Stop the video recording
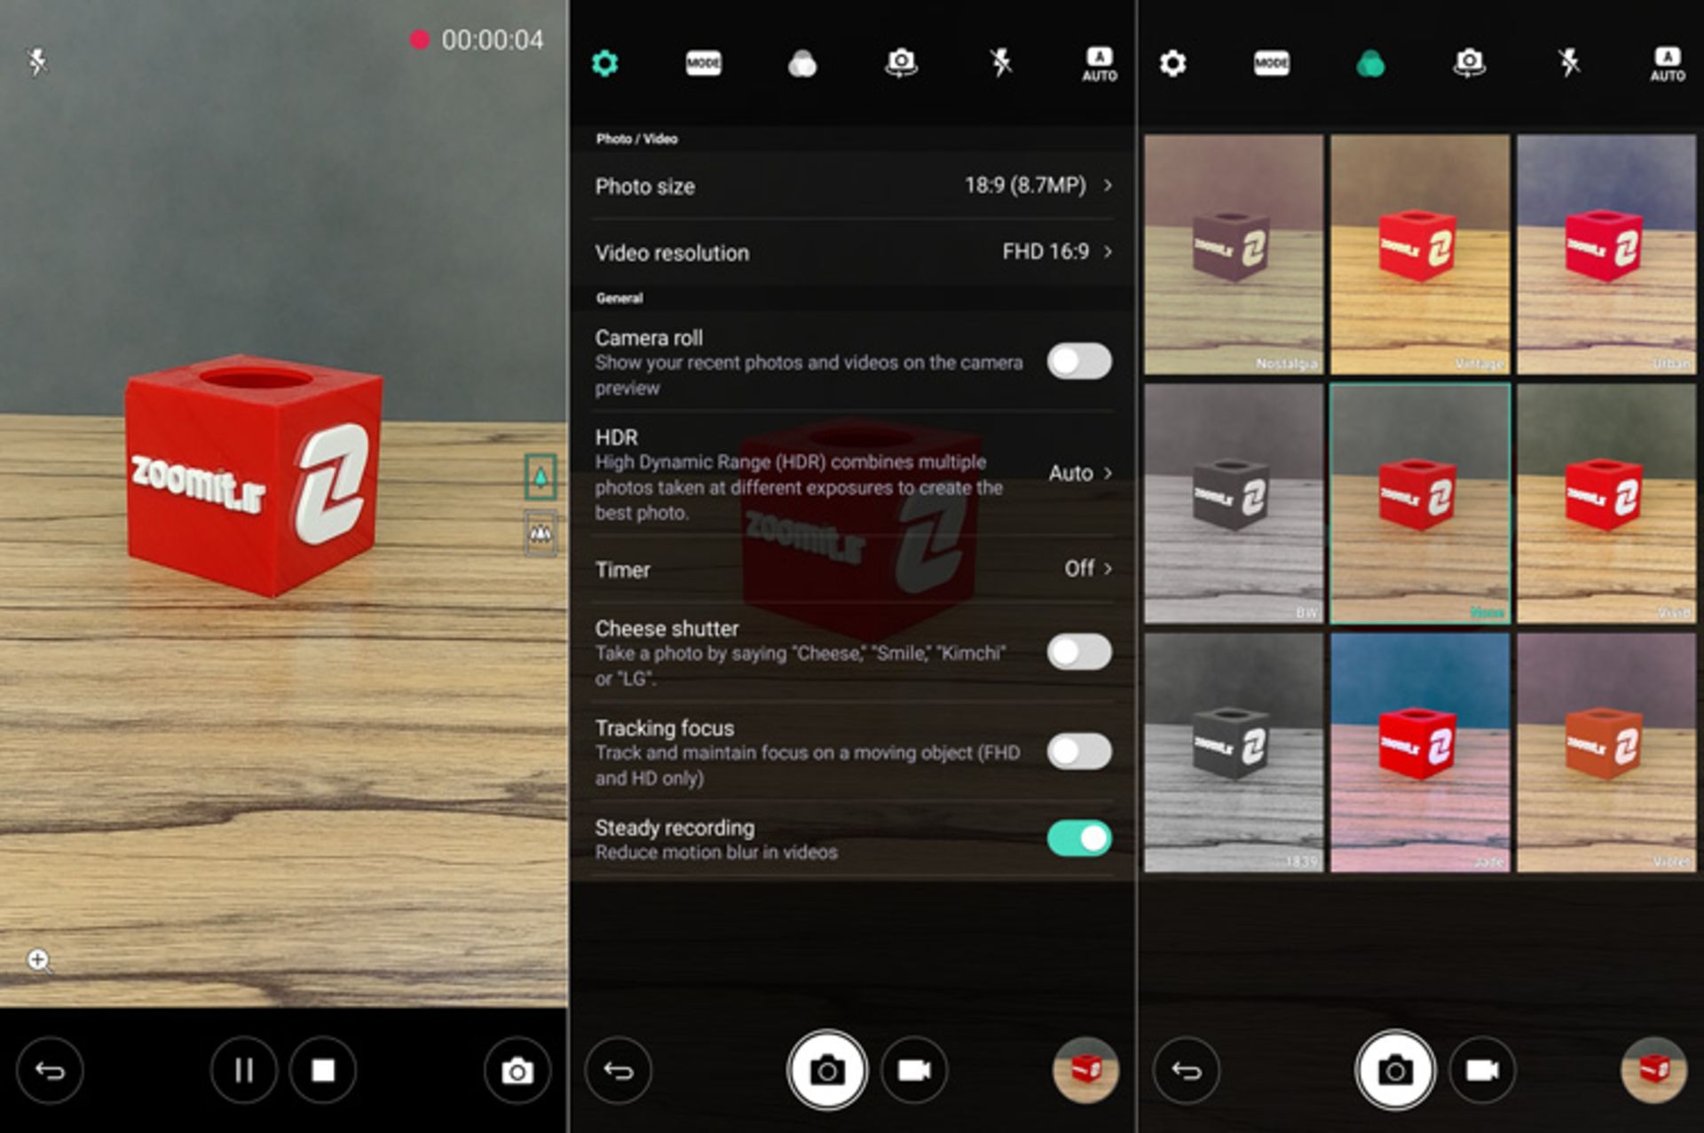Image resolution: width=1704 pixels, height=1133 pixels. pos(323,1071)
